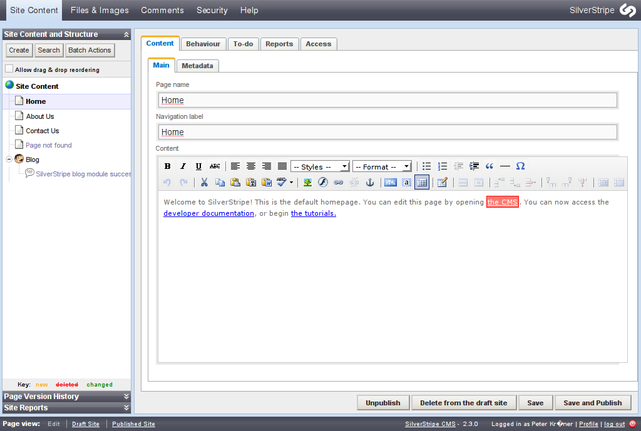Run the spell checker

click(x=282, y=182)
